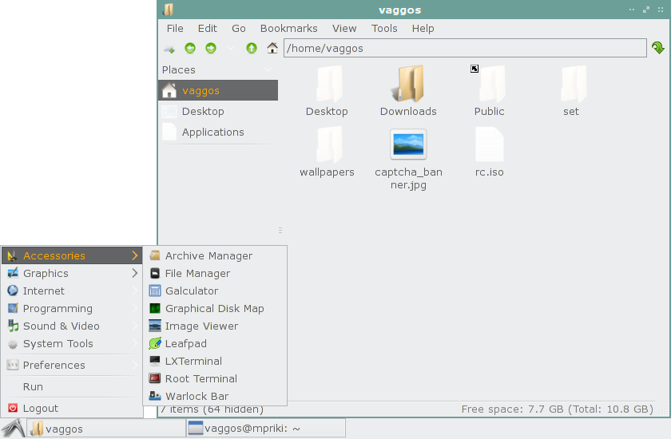The height and width of the screenshot is (439, 671).
Task: Click the /home/vaggos path field
Action: click(465, 48)
